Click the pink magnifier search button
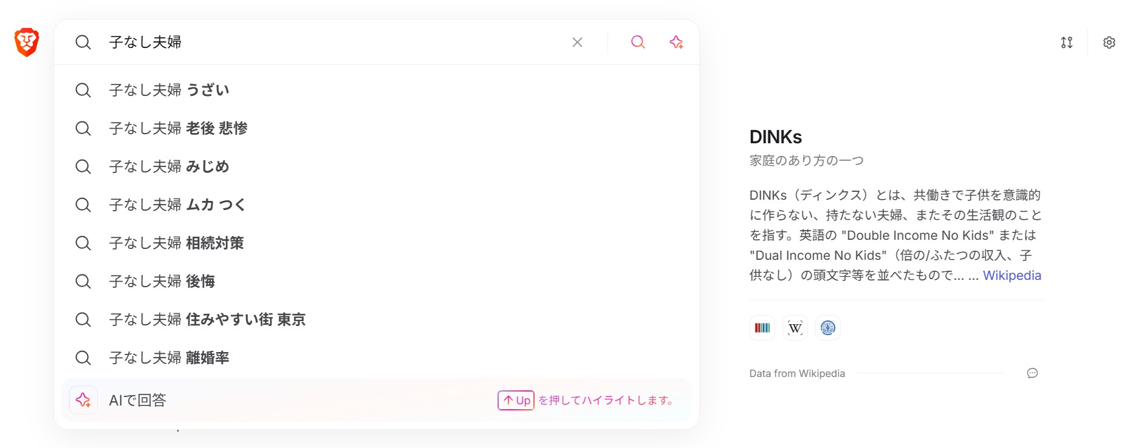 tap(638, 42)
